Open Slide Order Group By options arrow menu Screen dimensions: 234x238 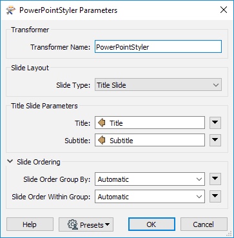[215, 179]
